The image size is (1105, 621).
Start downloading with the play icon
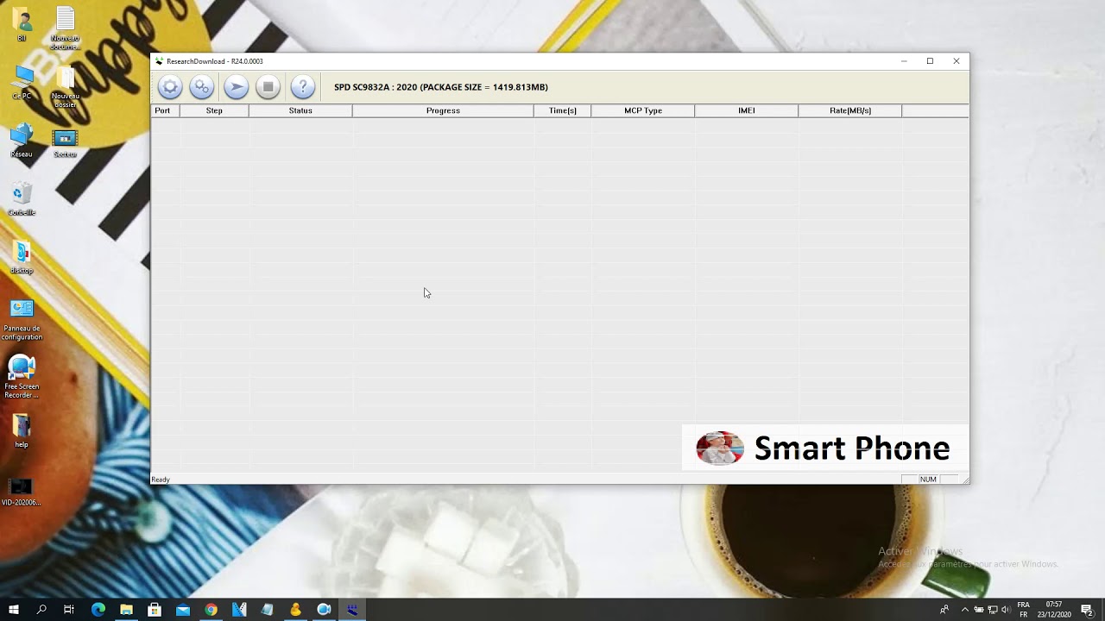pyautogui.click(x=236, y=87)
